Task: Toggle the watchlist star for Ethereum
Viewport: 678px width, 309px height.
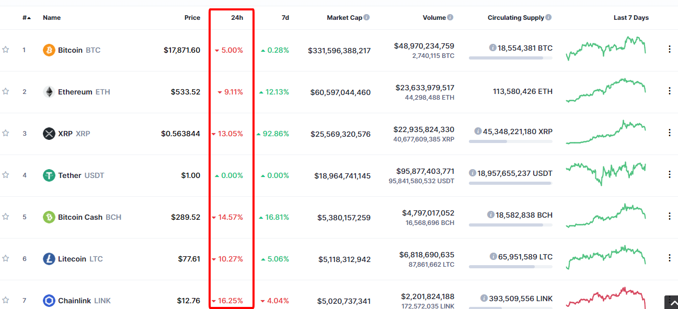Action: pos(6,91)
